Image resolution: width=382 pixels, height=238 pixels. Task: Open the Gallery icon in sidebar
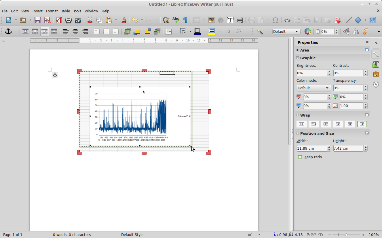[x=376, y=74]
